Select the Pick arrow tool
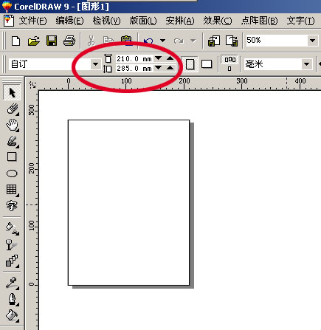The width and height of the screenshot is (321, 330). tap(12, 92)
